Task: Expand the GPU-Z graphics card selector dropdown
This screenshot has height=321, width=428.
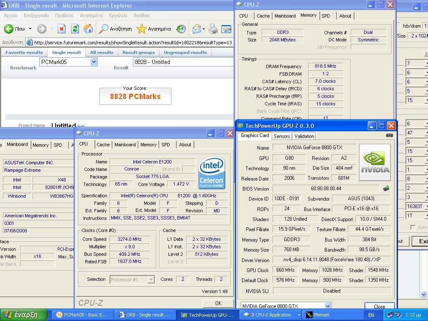Action: [328, 306]
